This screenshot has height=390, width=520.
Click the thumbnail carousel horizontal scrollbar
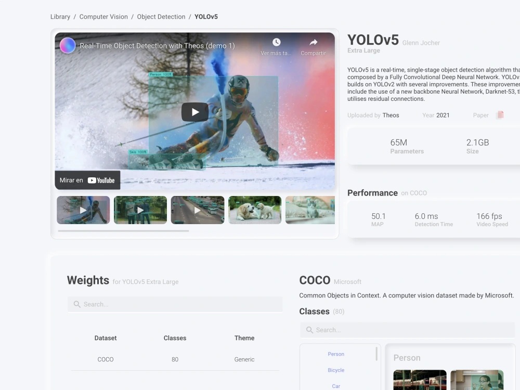point(123,231)
